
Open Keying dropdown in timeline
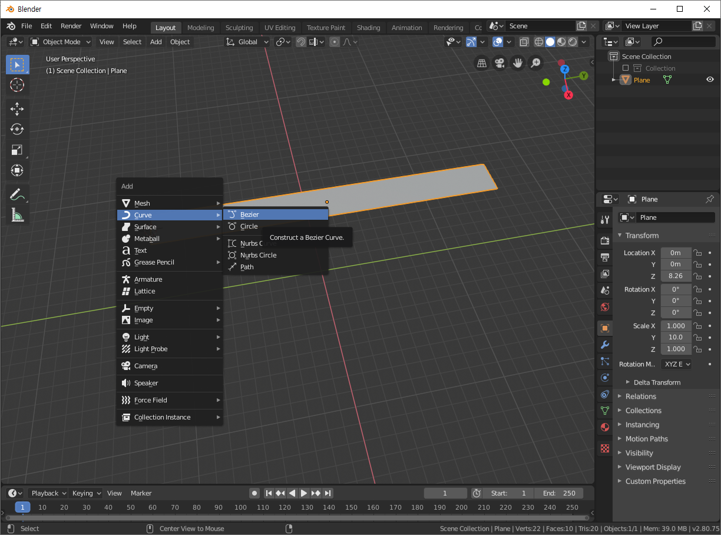pyautogui.click(x=86, y=493)
